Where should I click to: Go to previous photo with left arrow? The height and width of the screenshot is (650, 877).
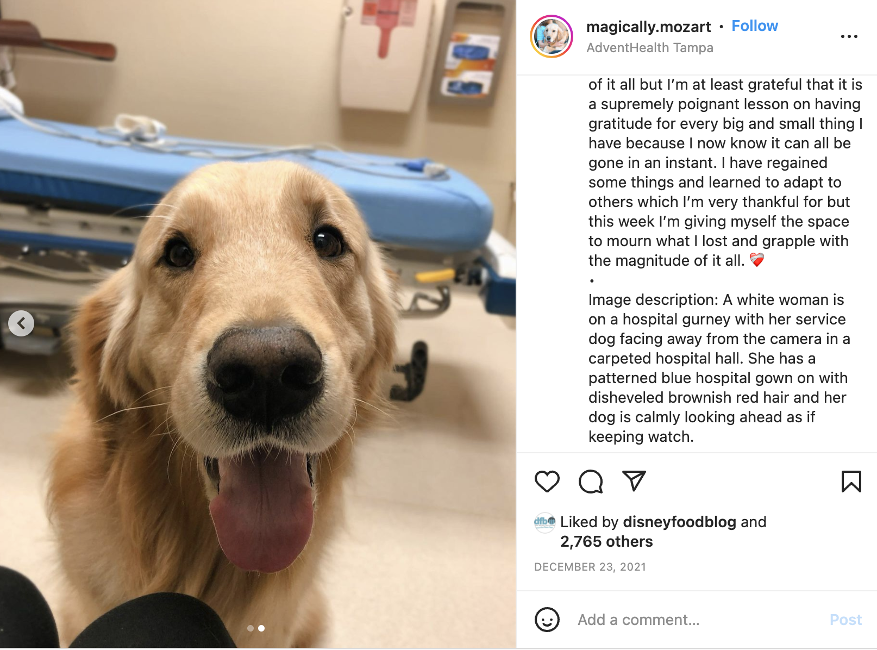21,323
